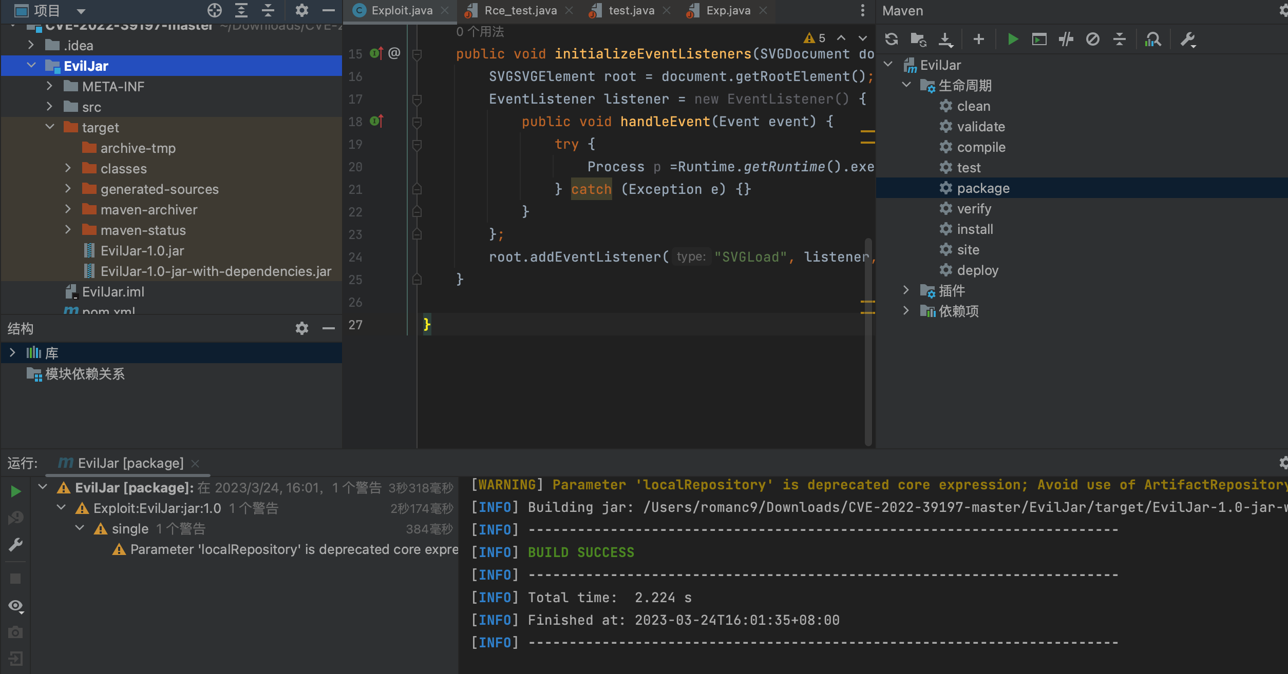Collapse code fold at line 15
The image size is (1288, 674).
click(x=417, y=54)
